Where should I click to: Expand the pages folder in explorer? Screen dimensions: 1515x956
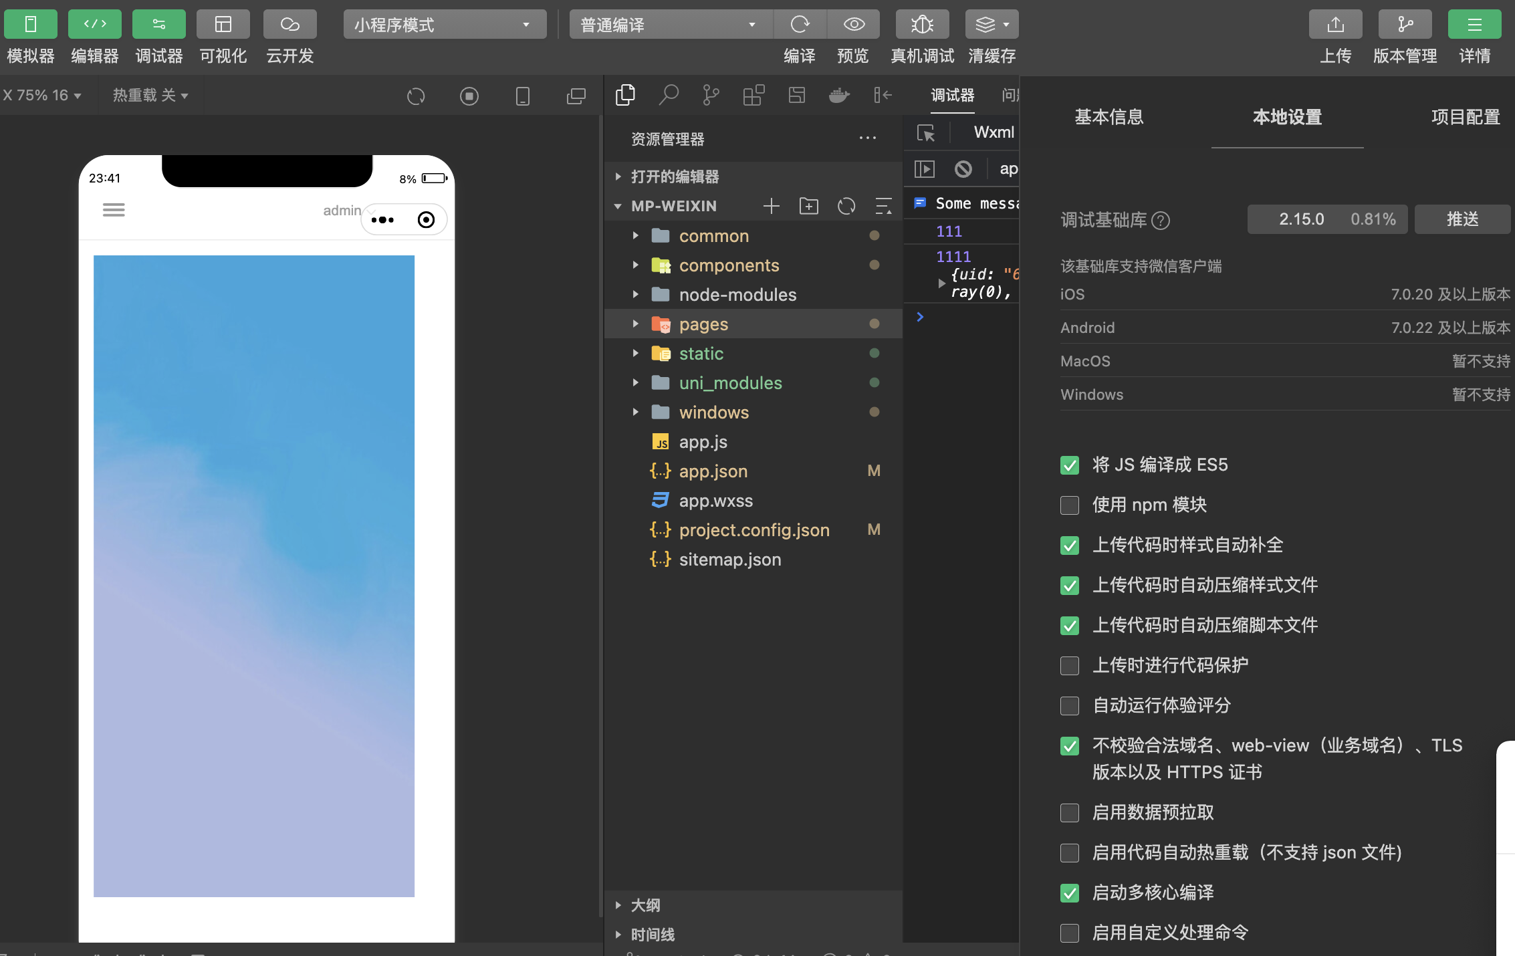(703, 324)
